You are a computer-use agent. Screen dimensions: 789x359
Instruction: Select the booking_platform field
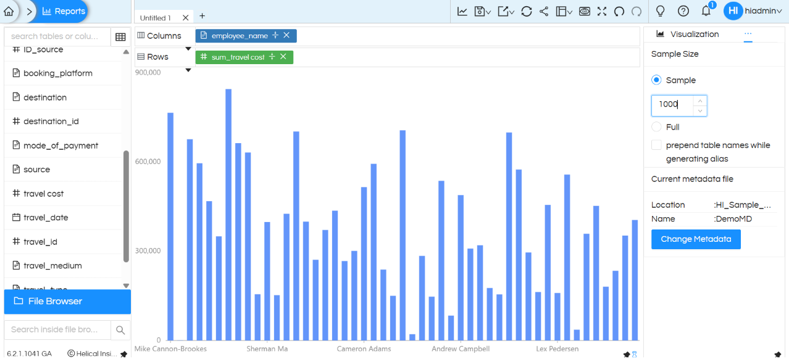tap(63, 73)
